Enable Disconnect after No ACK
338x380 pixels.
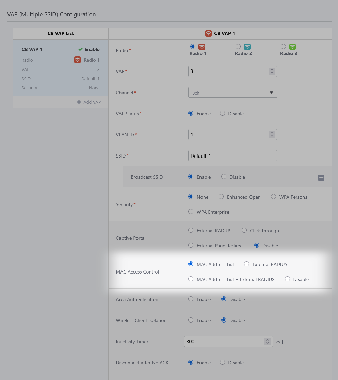coord(191,362)
